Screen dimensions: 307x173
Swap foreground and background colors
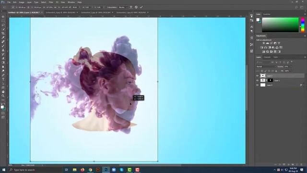click(x=4, y=104)
